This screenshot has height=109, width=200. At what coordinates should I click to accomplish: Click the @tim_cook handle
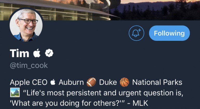[x=29, y=65]
